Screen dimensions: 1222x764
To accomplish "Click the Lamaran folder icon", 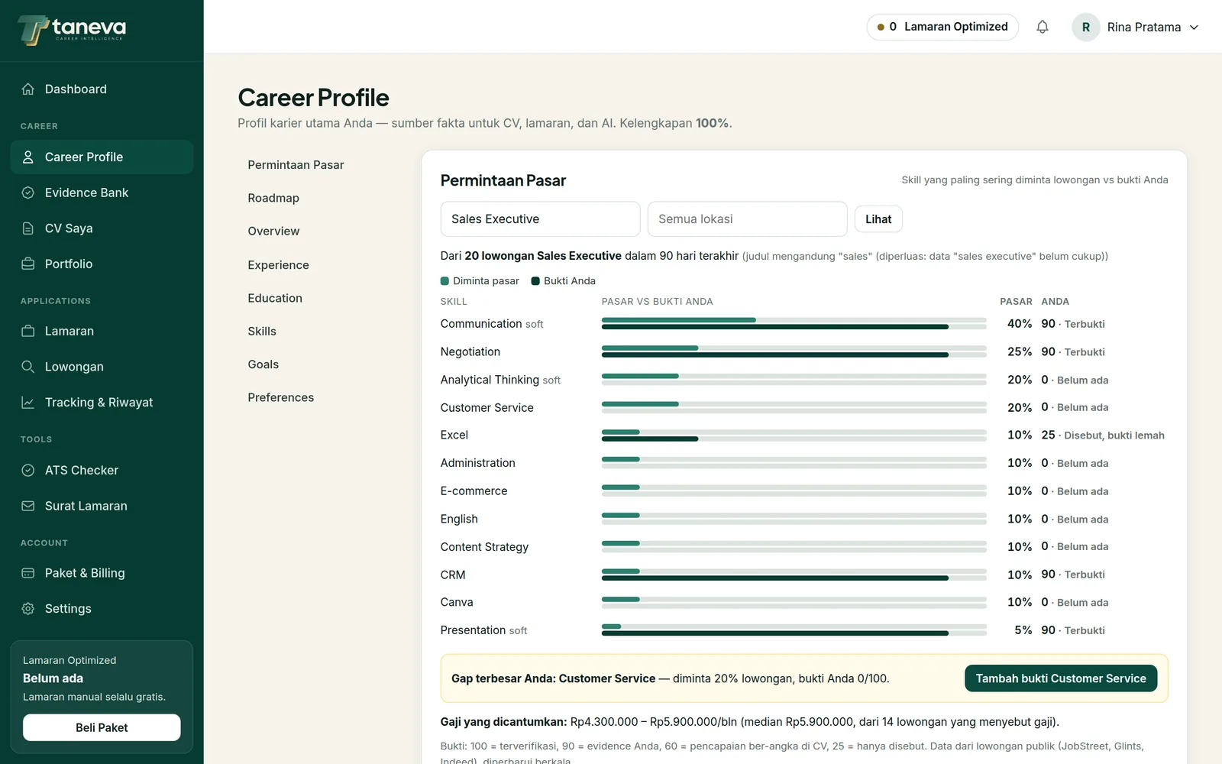I will pyautogui.click(x=28, y=331).
